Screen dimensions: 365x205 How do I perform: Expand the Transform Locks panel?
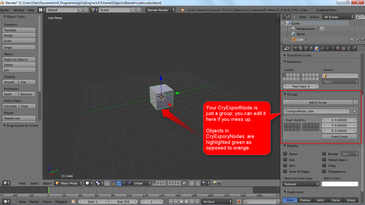point(285,55)
